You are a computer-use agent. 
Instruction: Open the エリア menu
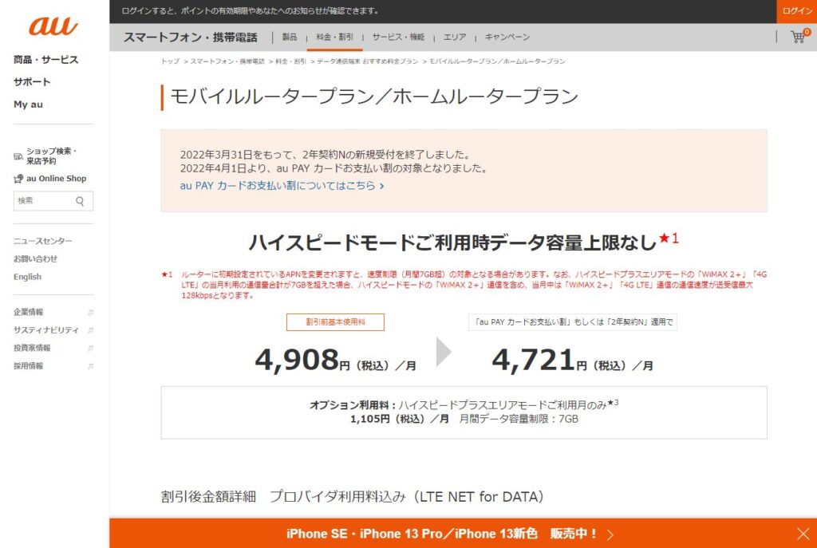(x=455, y=37)
